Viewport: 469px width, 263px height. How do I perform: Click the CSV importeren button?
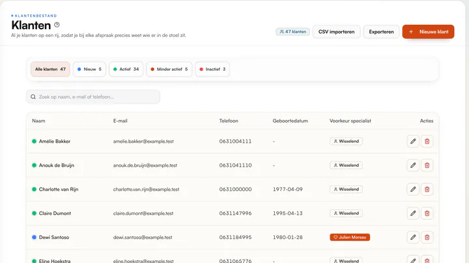337,32
